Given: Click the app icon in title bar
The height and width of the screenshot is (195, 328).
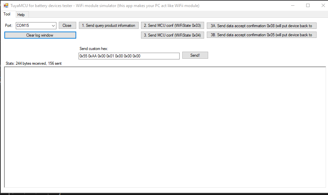Looking at the screenshot, I should 6,5.
